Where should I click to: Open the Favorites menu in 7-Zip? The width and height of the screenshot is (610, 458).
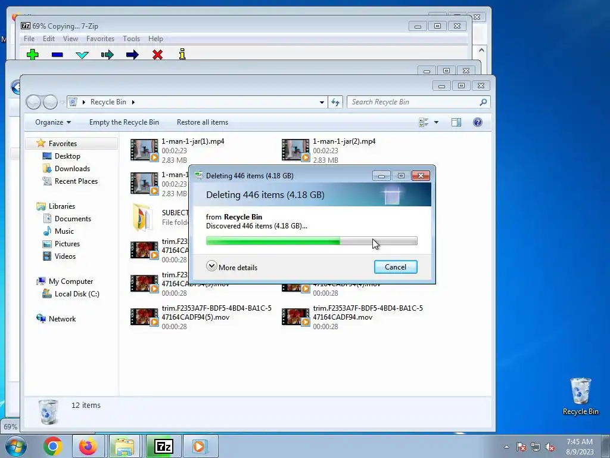pos(100,39)
